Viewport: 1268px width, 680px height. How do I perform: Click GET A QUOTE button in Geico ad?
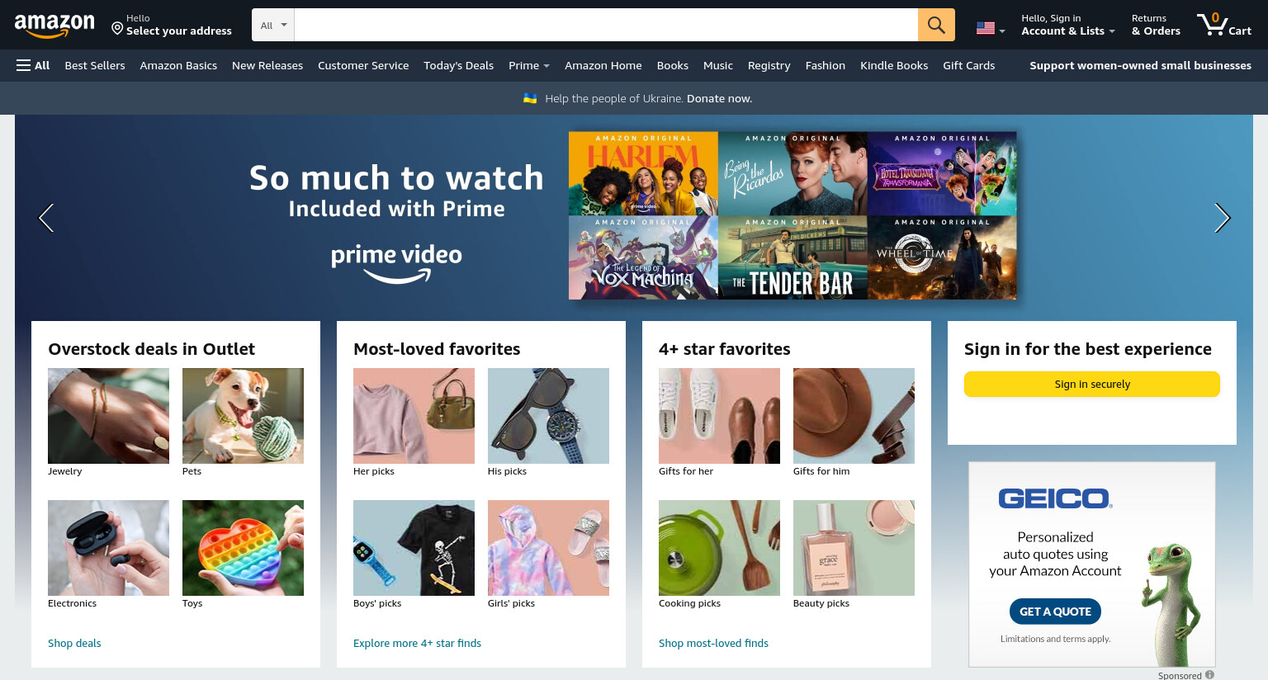tap(1055, 612)
